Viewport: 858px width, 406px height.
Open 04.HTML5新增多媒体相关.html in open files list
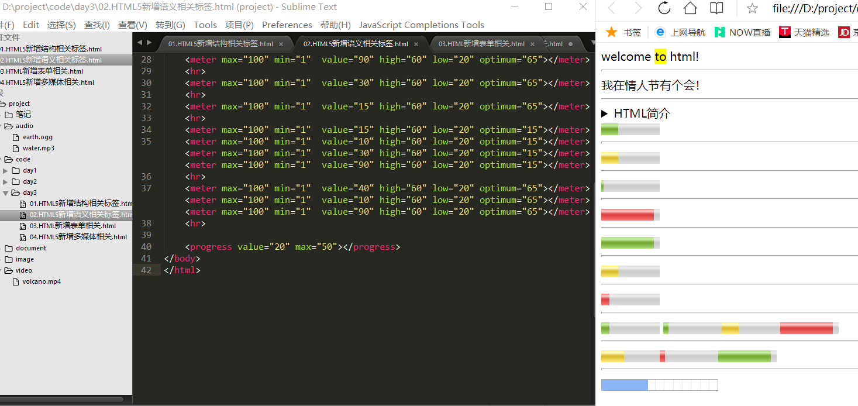tap(47, 82)
